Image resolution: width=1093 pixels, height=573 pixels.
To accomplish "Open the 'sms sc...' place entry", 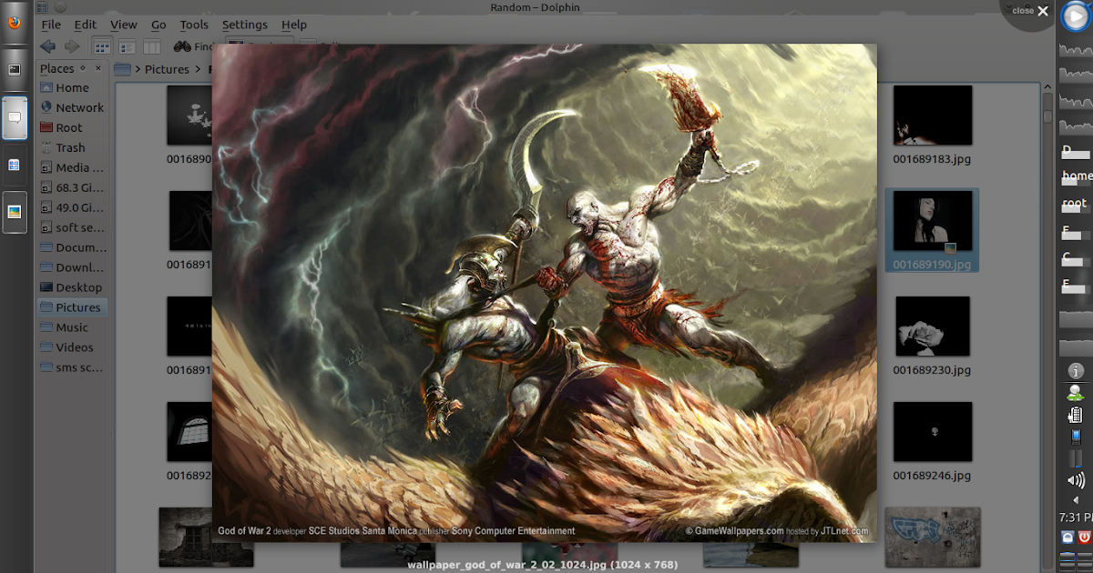I will click(x=72, y=367).
